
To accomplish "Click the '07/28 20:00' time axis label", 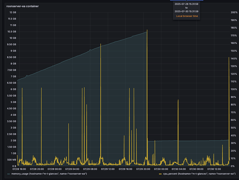I will point(37,169).
